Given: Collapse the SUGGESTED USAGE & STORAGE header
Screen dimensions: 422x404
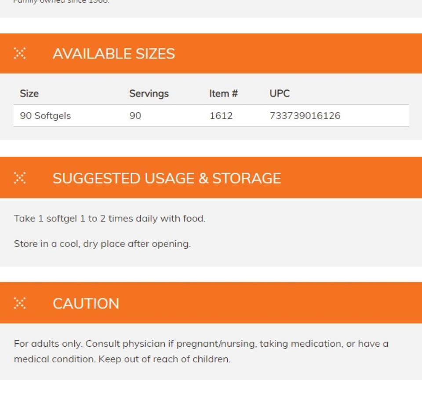Looking at the screenshot, I should pyautogui.click(x=211, y=178).
